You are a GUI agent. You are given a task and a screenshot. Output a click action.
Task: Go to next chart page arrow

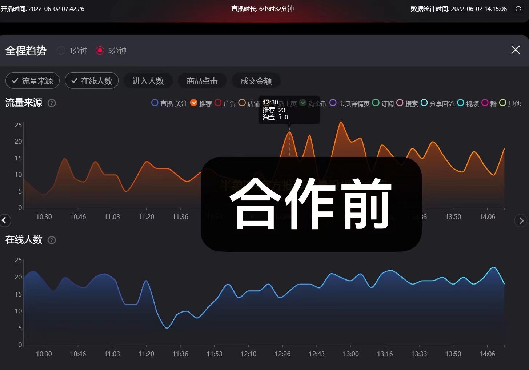tap(521, 220)
